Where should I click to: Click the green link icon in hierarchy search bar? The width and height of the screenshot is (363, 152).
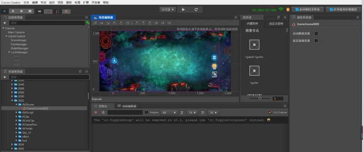pos(88,23)
